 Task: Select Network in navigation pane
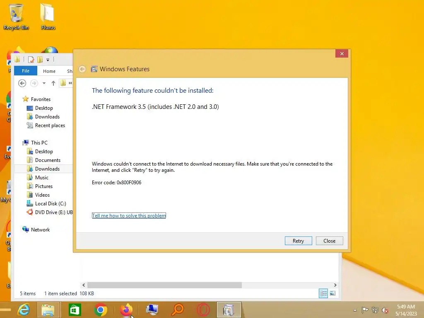40,229
